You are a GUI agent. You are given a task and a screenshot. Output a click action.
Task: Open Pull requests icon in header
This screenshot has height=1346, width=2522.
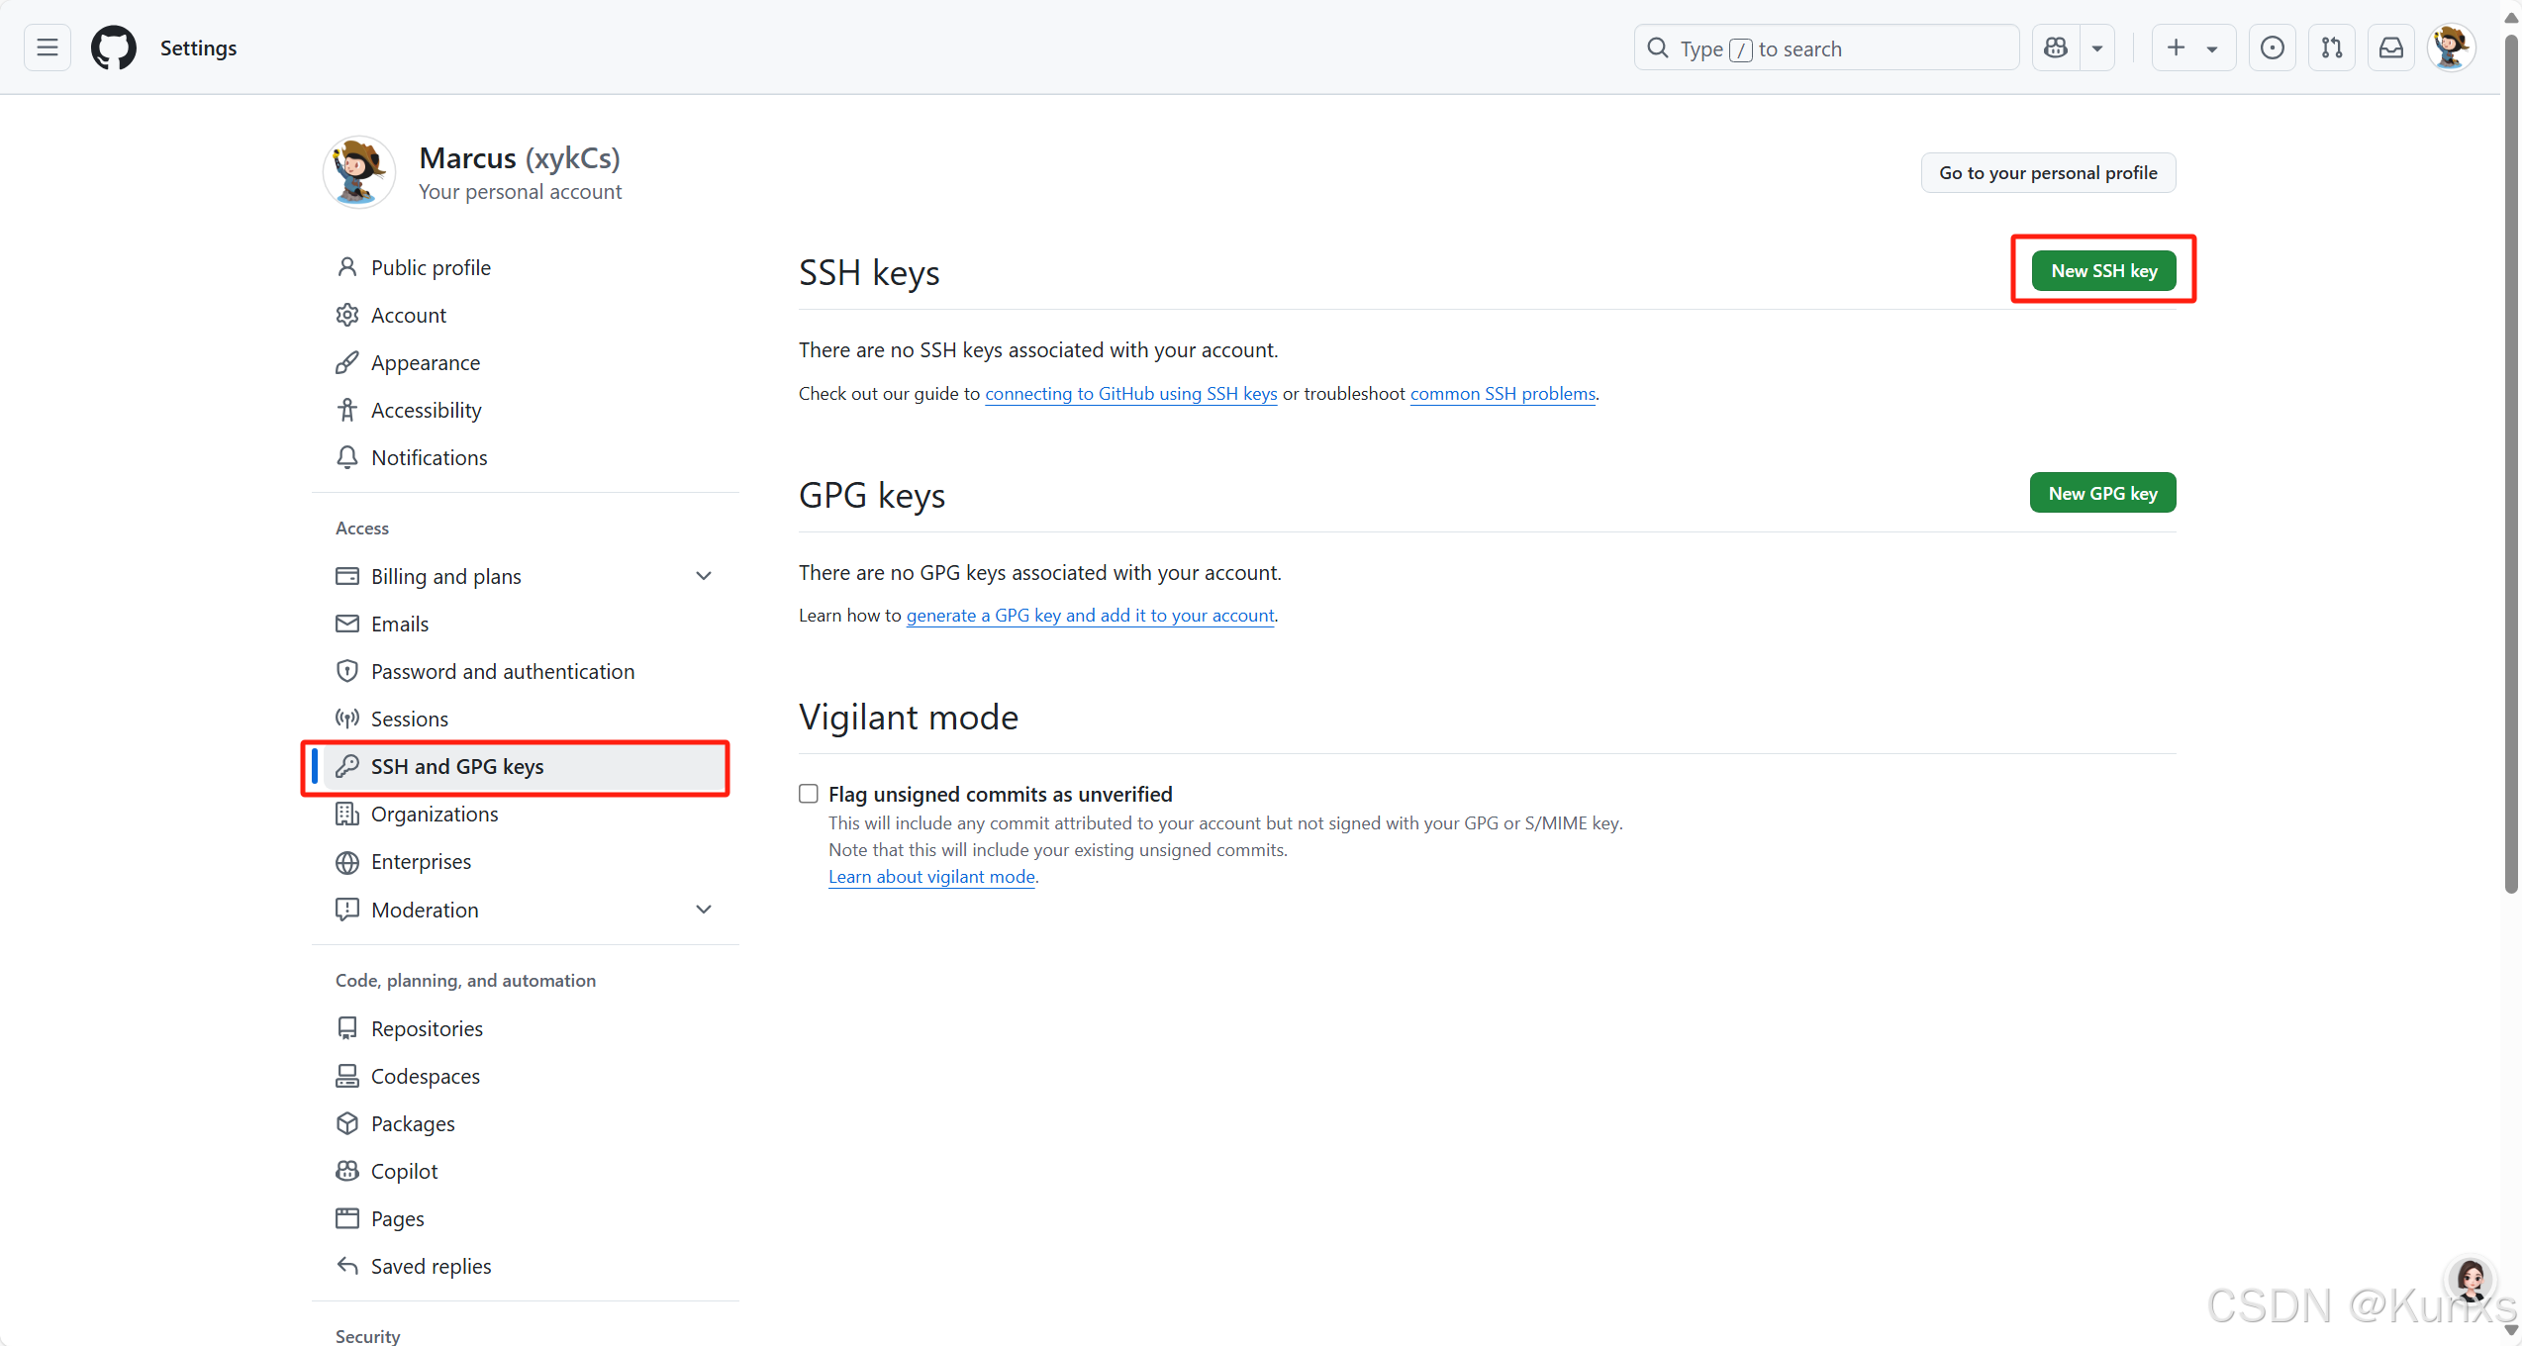tap(2331, 48)
